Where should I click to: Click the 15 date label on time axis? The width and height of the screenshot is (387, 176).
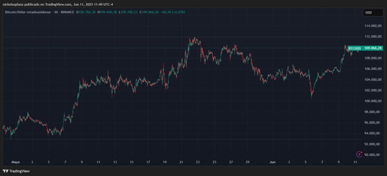click(x=132, y=162)
